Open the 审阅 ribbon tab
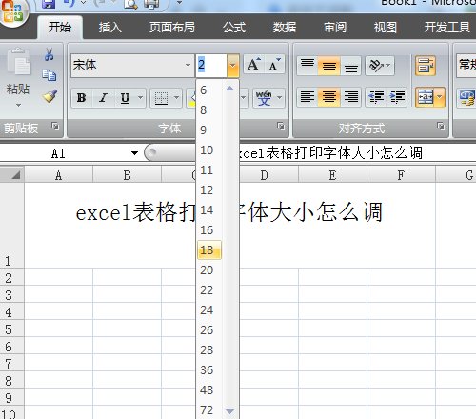The image size is (476, 419). 335,28
